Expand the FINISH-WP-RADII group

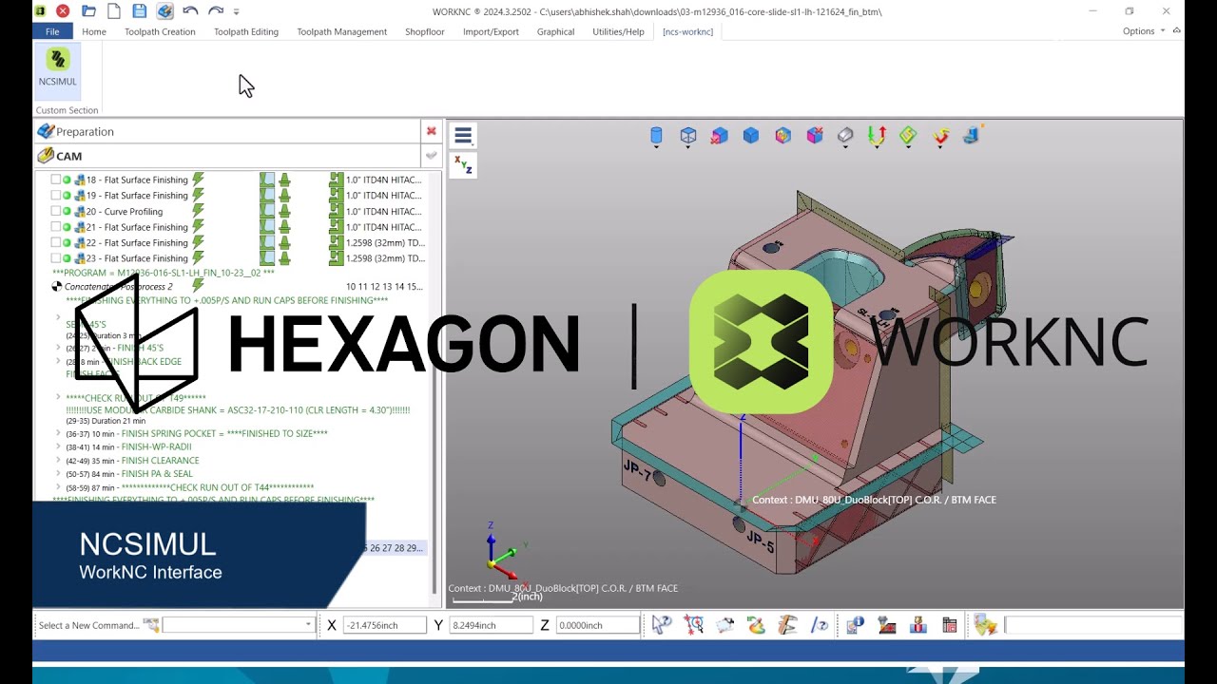[x=58, y=446]
